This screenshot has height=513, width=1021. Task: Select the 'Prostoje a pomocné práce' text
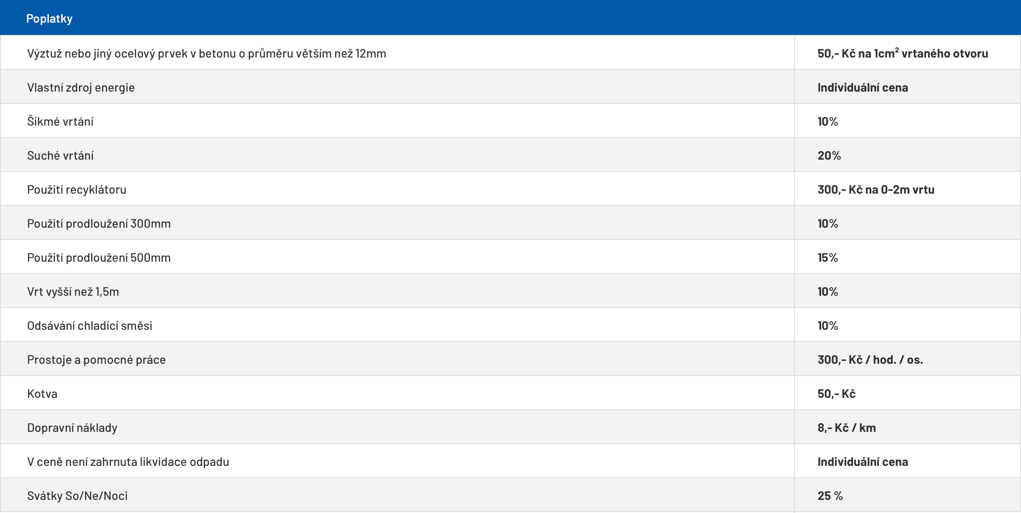point(96,360)
